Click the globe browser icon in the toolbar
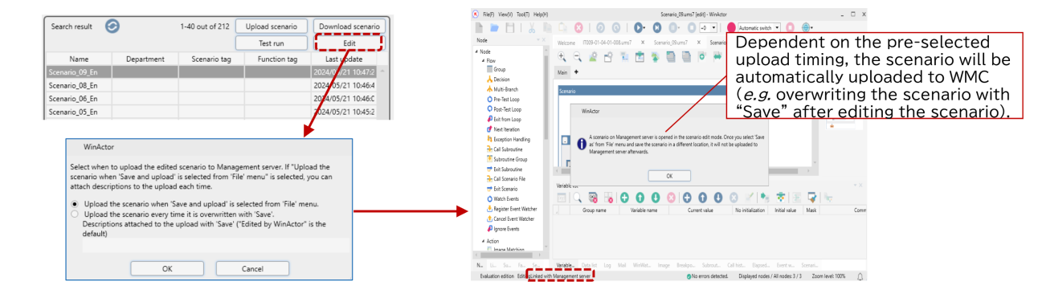Image resolution: width=1038 pixels, height=302 pixels. click(x=807, y=27)
